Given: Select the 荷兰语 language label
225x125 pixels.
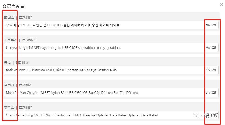Looking at the screenshot, I should click(9, 107).
